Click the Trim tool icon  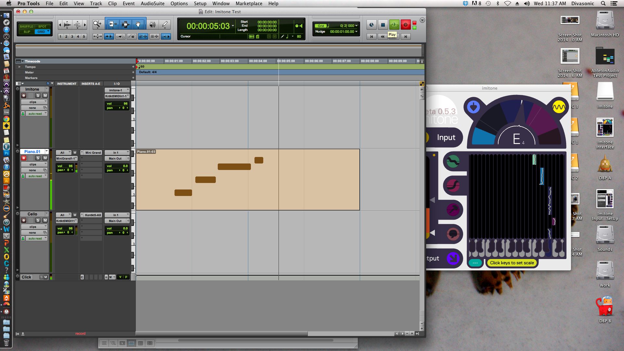point(111,24)
